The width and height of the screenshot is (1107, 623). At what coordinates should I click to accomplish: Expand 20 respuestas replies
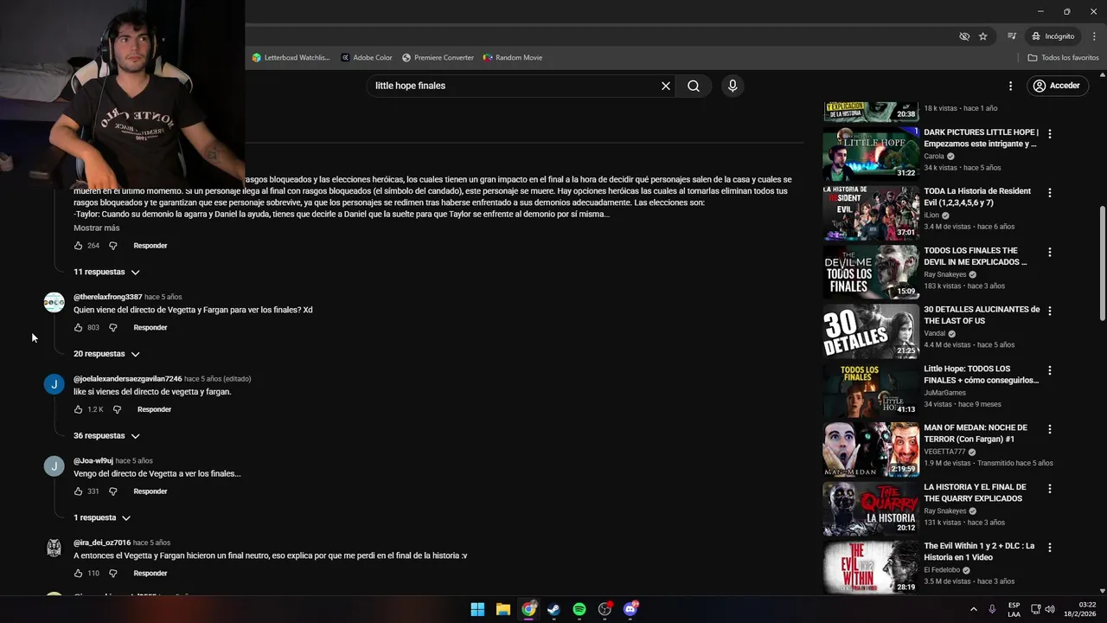(106, 354)
